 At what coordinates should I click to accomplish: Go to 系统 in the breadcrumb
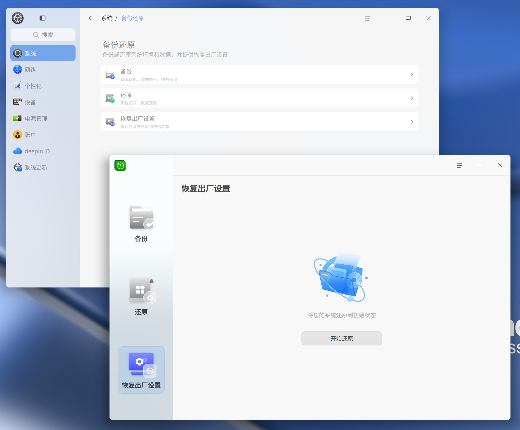tap(107, 18)
